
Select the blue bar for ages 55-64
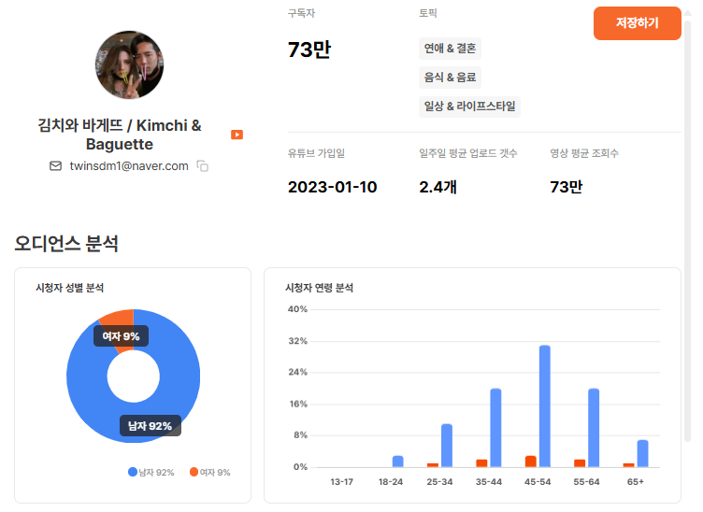tap(593, 427)
